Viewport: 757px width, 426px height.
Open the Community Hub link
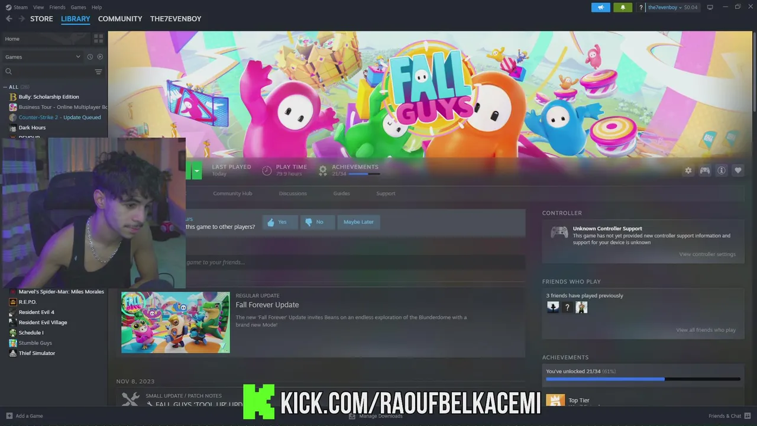point(232,193)
